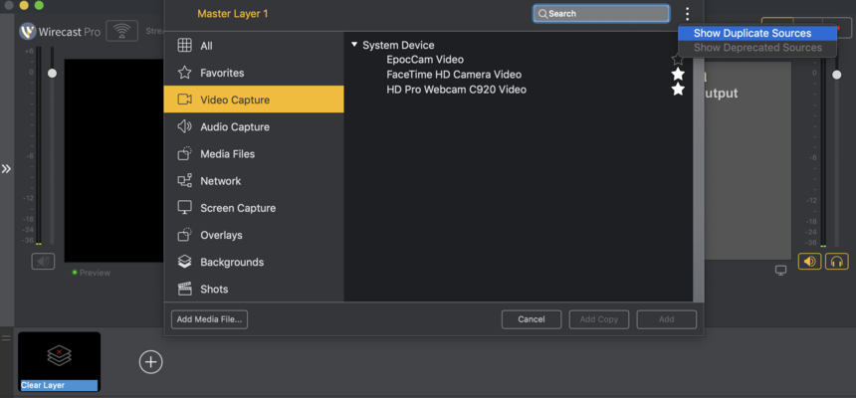The width and height of the screenshot is (856, 398).
Task: Open the Favorites category
Action: (x=254, y=73)
